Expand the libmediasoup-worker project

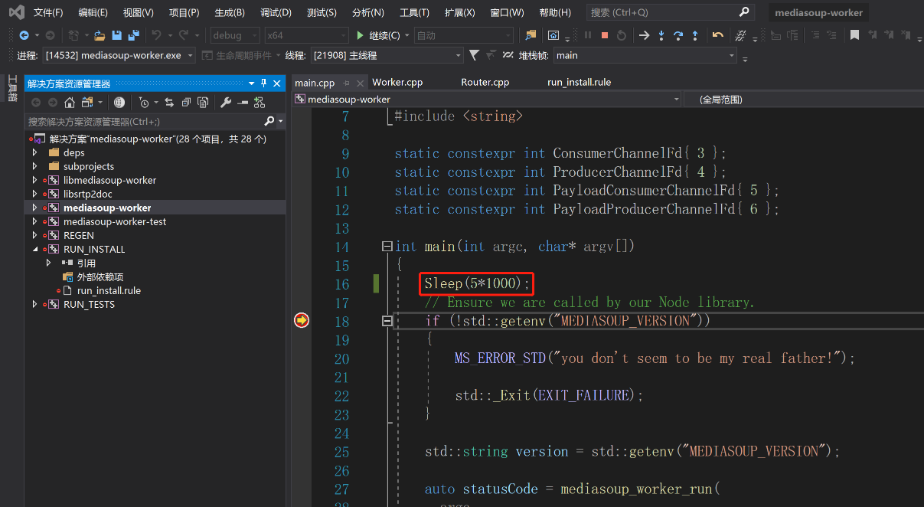coord(34,180)
